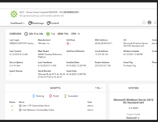This screenshot has height=122, width=158.
Task: Click the Status column header in Scripts
Action: pos(12,102)
